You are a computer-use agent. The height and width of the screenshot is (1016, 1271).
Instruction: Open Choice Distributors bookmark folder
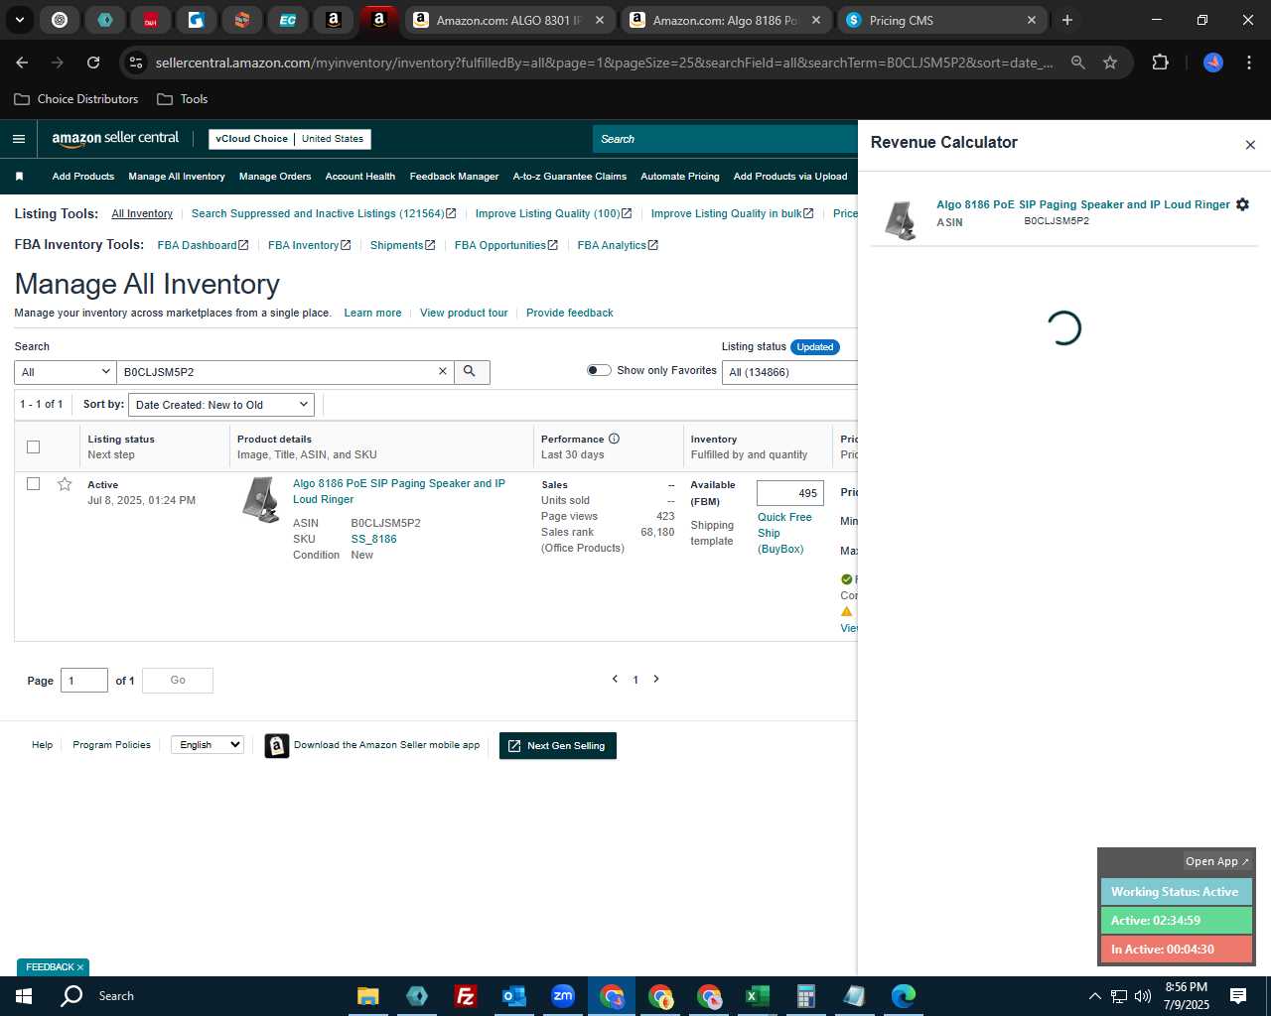(x=76, y=99)
